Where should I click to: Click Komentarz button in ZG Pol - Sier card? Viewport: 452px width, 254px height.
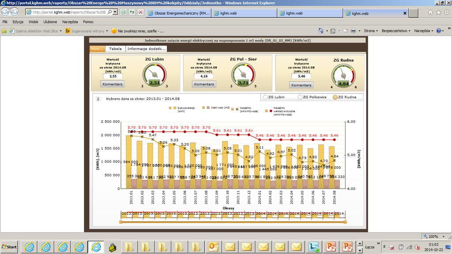click(204, 84)
